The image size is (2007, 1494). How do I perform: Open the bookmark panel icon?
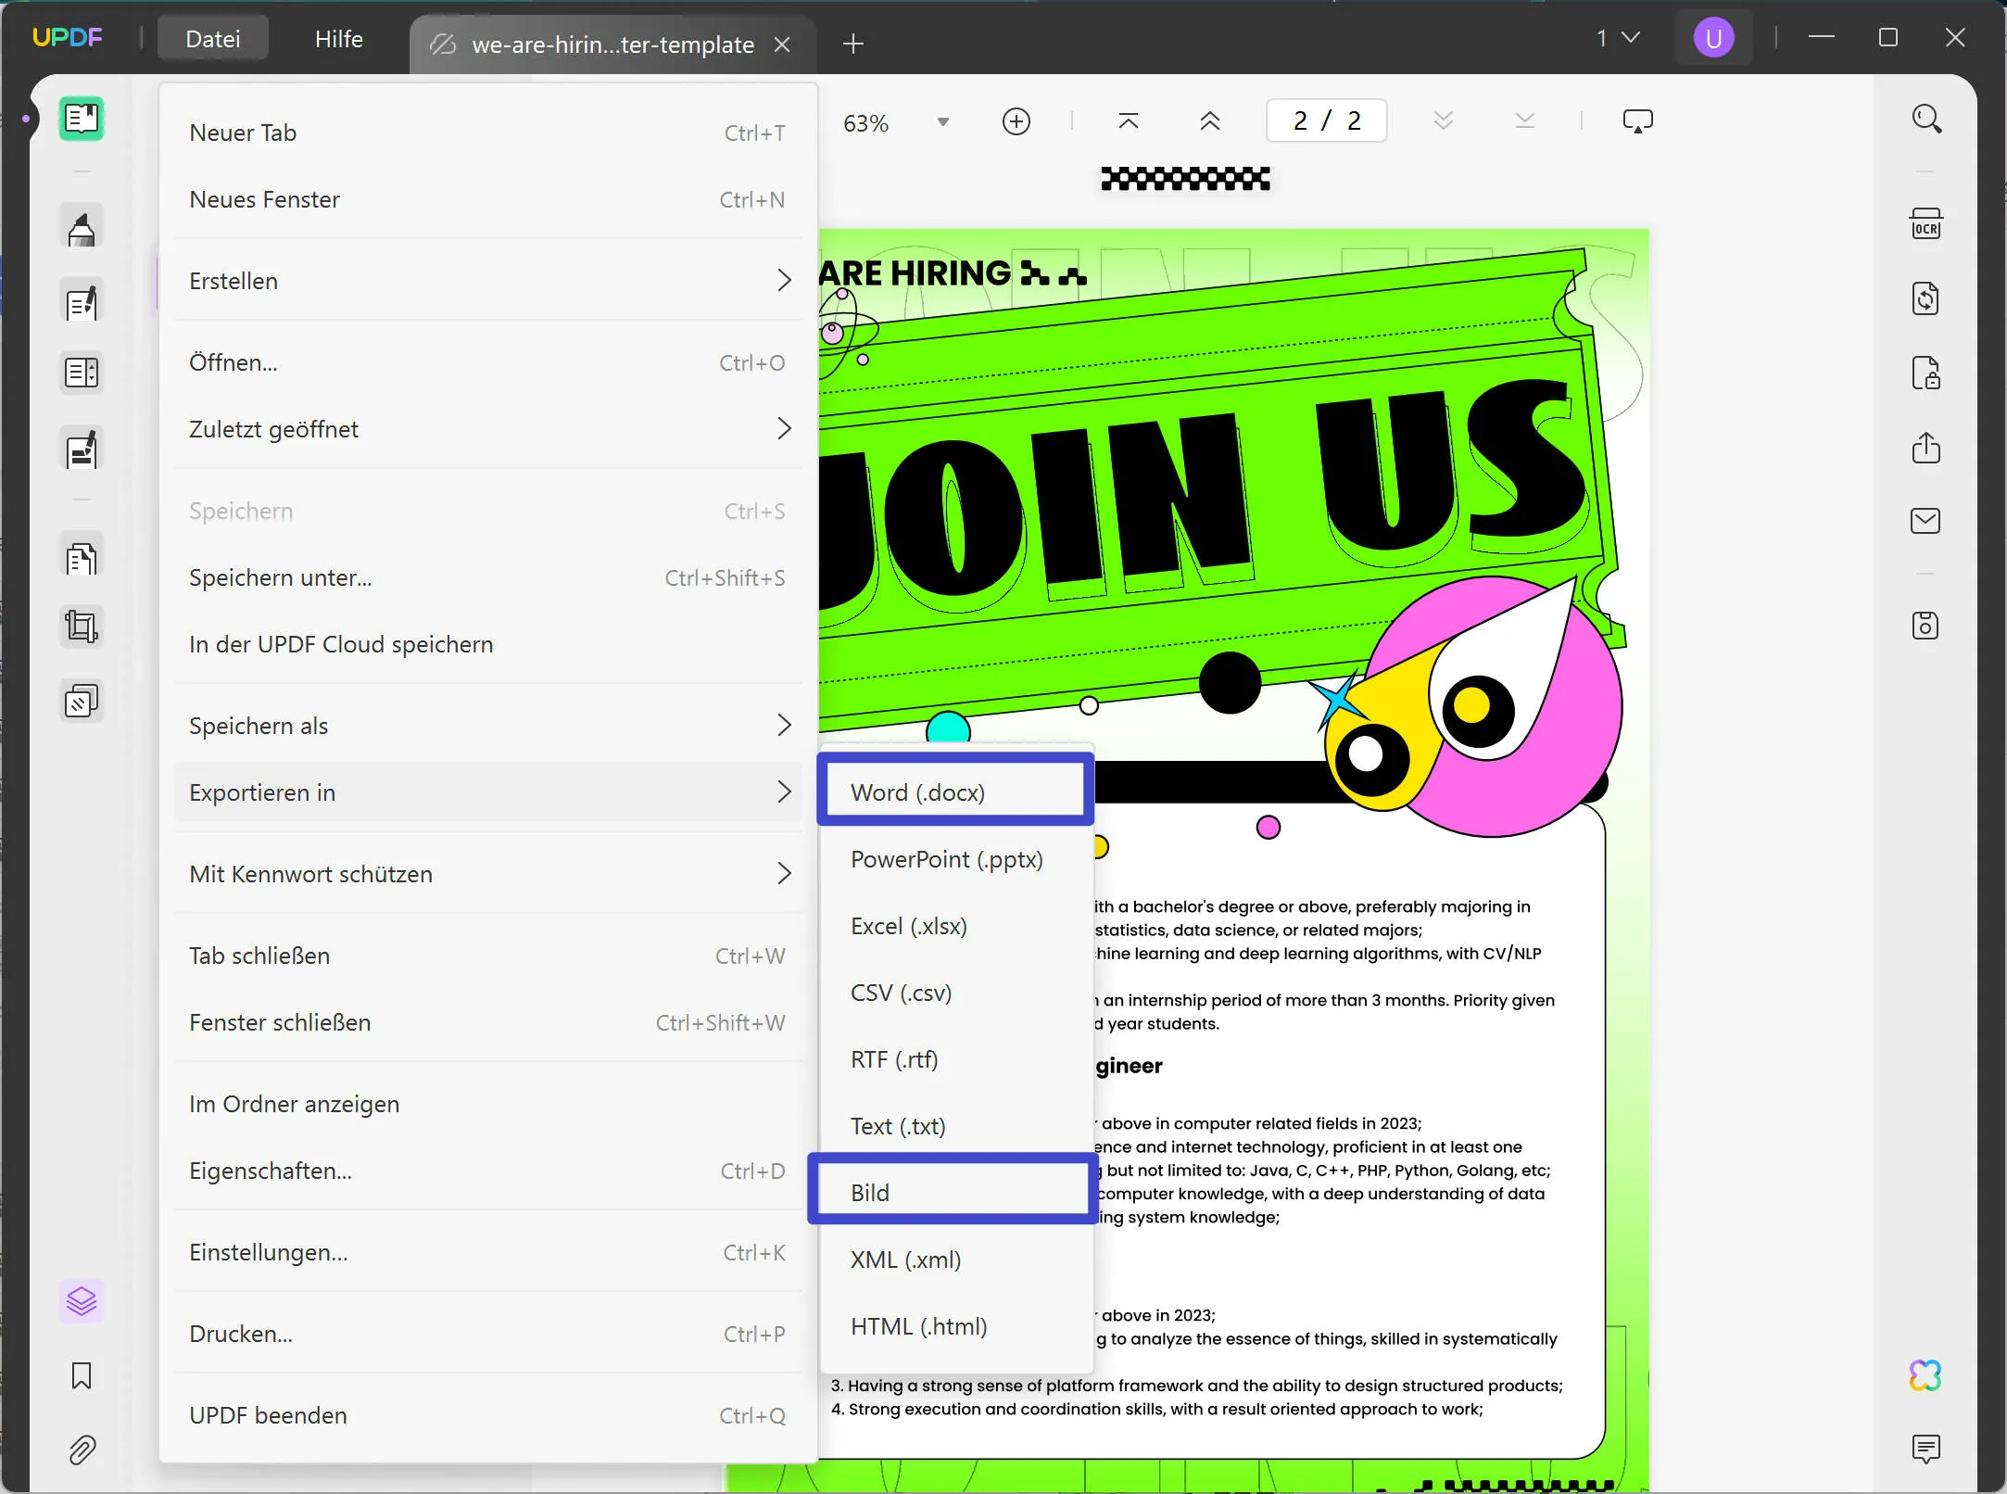pos(82,1375)
